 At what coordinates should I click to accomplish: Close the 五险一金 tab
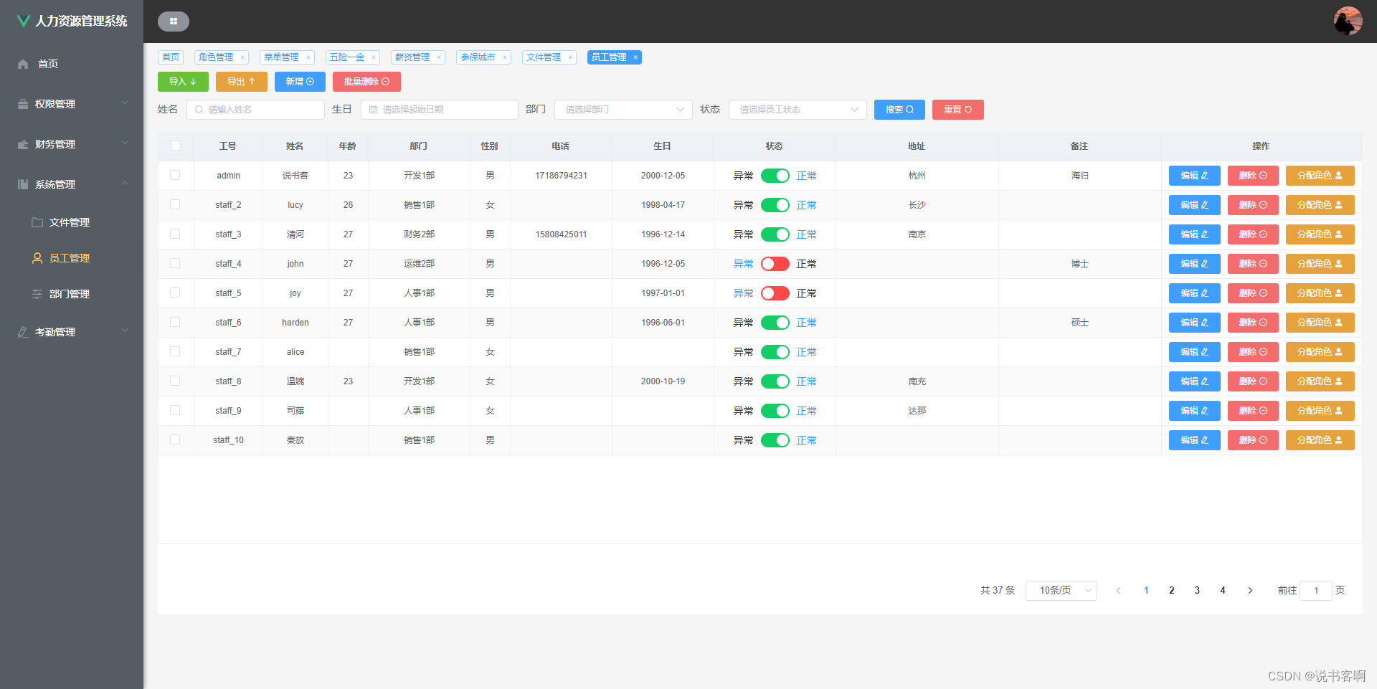[373, 57]
